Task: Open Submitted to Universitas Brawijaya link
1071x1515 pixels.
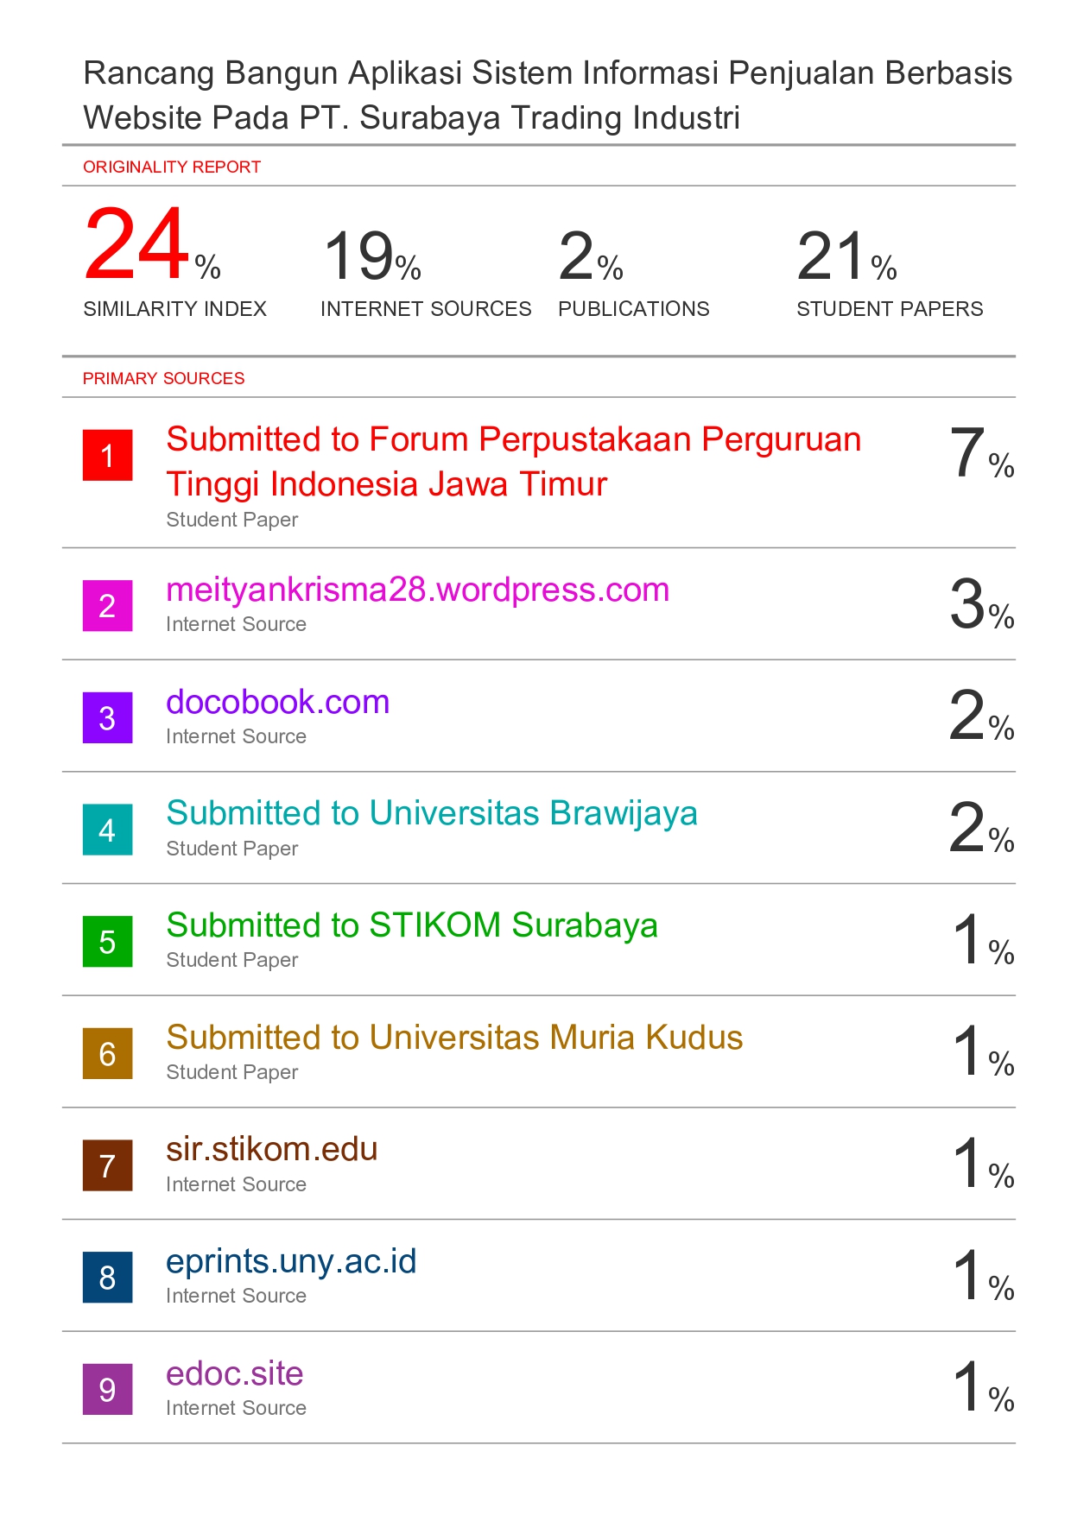Action: (431, 814)
